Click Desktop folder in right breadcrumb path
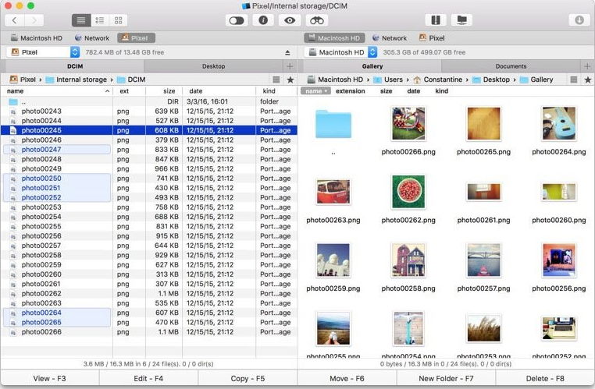 tap(491, 80)
